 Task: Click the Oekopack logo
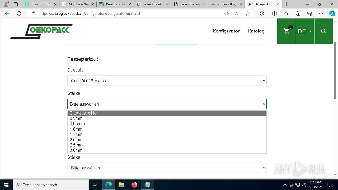[41, 31]
